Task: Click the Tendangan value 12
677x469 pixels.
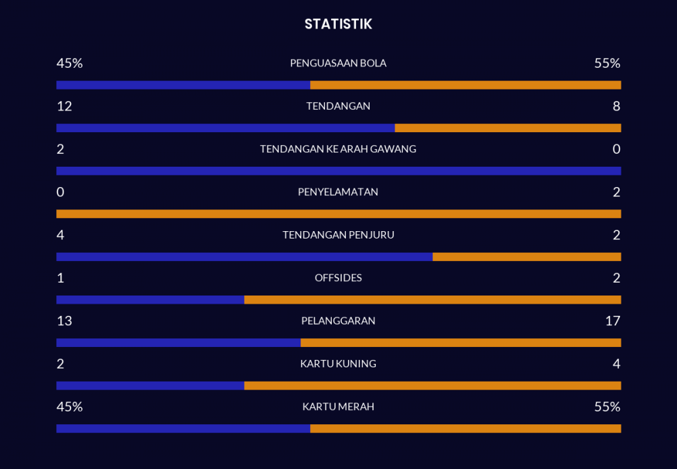Action: coord(64,106)
